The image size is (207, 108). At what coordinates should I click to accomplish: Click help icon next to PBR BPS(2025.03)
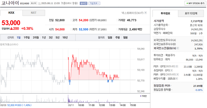pyautogui.click(x=178, y=74)
